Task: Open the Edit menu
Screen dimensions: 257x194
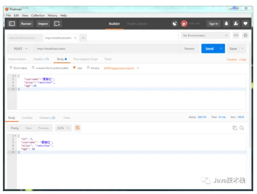Action: point(16,15)
